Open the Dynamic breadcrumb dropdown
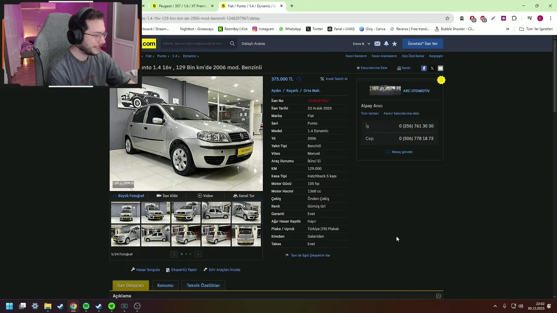Screen dimensions: 557x313 click(x=191, y=56)
